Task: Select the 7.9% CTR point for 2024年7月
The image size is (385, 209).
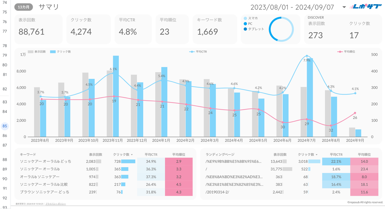Action: coord(307,56)
